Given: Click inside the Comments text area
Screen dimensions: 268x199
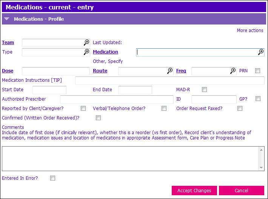Looking at the screenshot, I should click(130, 159).
